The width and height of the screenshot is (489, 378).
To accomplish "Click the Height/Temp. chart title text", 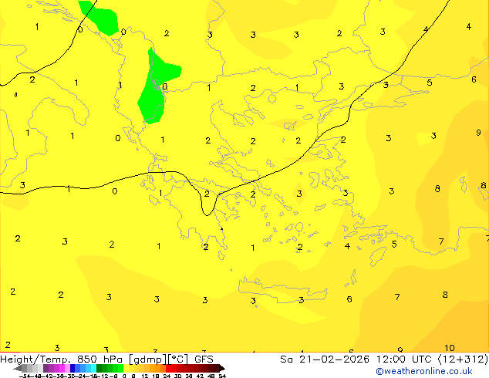I will tap(35, 359).
